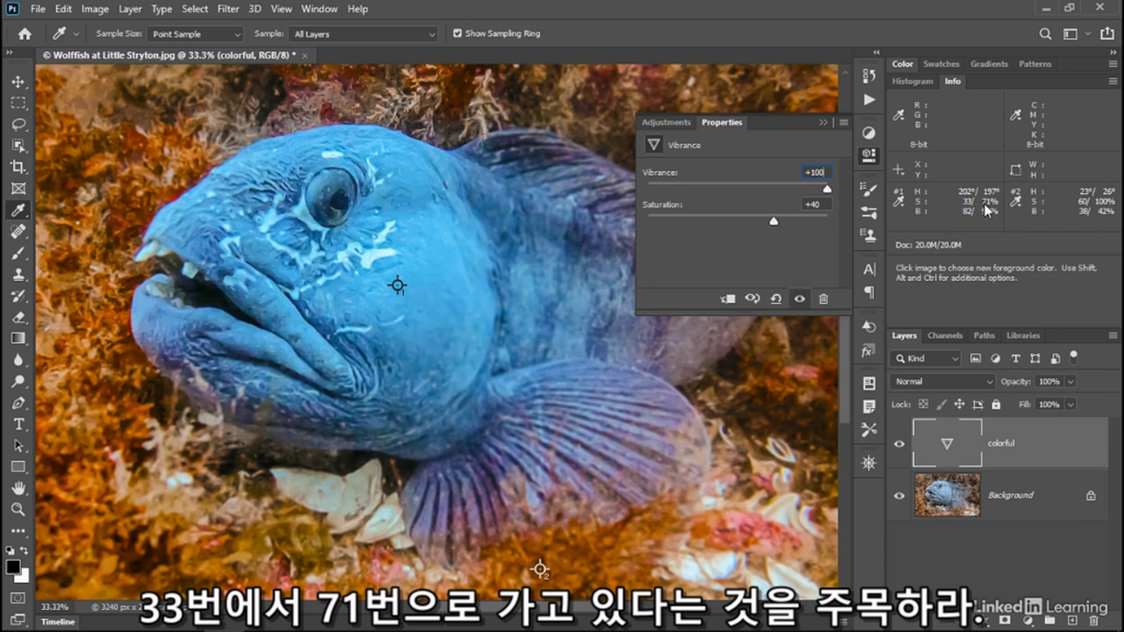This screenshot has width=1124, height=632.
Task: Select the Hand tool
Action: (x=18, y=488)
